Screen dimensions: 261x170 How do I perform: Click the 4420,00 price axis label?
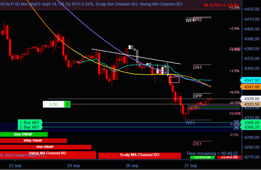pyautogui.click(x=252, y=9)
